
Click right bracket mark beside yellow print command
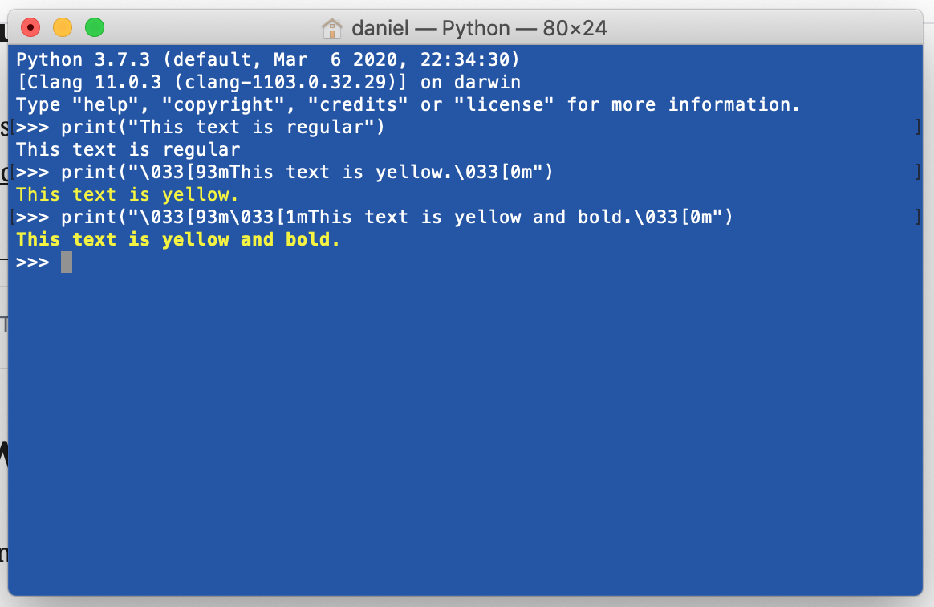tap(917, 173)
